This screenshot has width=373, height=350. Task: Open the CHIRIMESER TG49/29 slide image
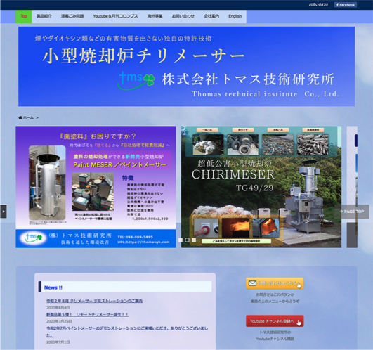[261, 187]
